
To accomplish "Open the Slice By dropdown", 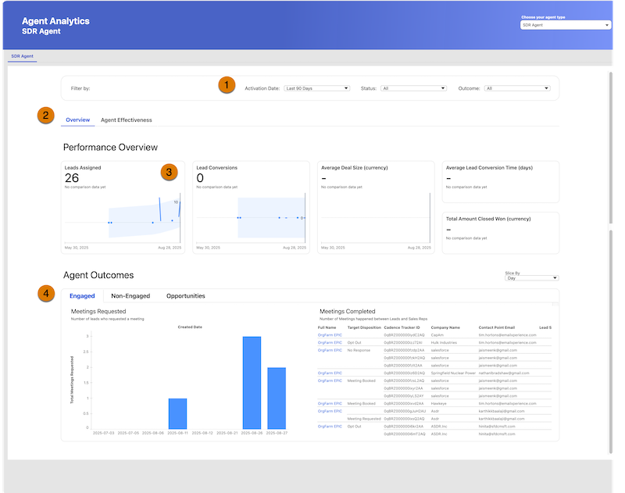I will point(532,278).
